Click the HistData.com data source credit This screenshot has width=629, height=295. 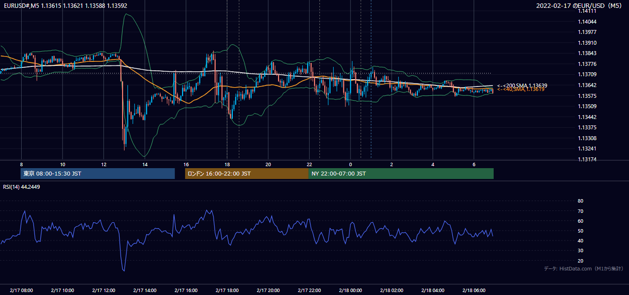pyautogui.click(x=584, y=268)
